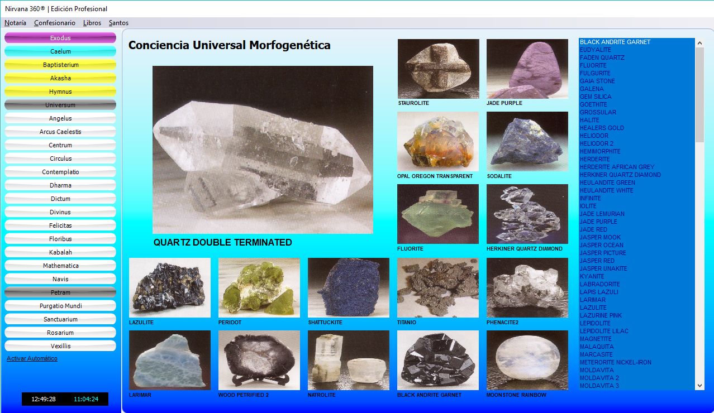This screenshot has height=413, width=714.
Task: Select the Opal Oregon Transparent thumbnail
Action: (438, 141)
